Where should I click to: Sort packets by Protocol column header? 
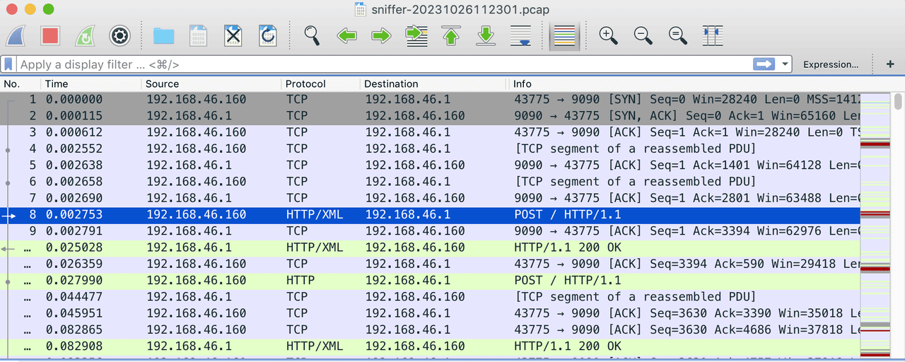305,83
